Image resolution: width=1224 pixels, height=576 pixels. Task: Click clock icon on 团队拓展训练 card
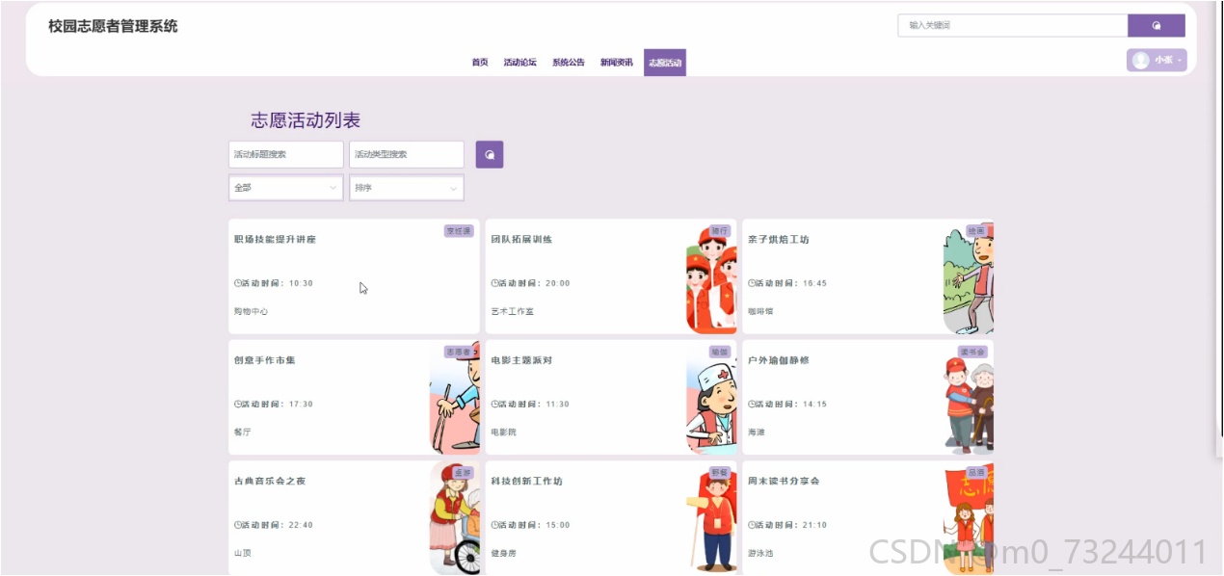(x=494, y=283)
